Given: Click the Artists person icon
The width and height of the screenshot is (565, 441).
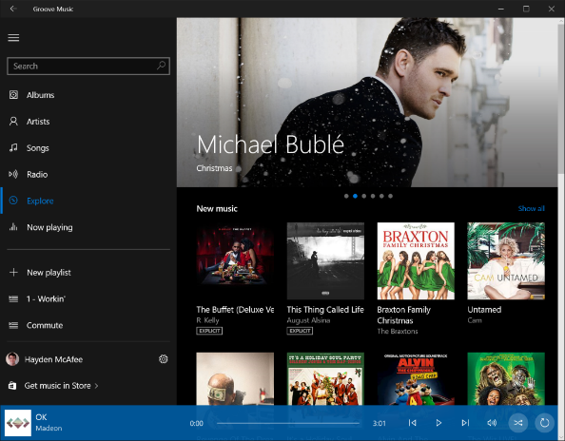Looking at the screenshot, I should click(13, 122).
